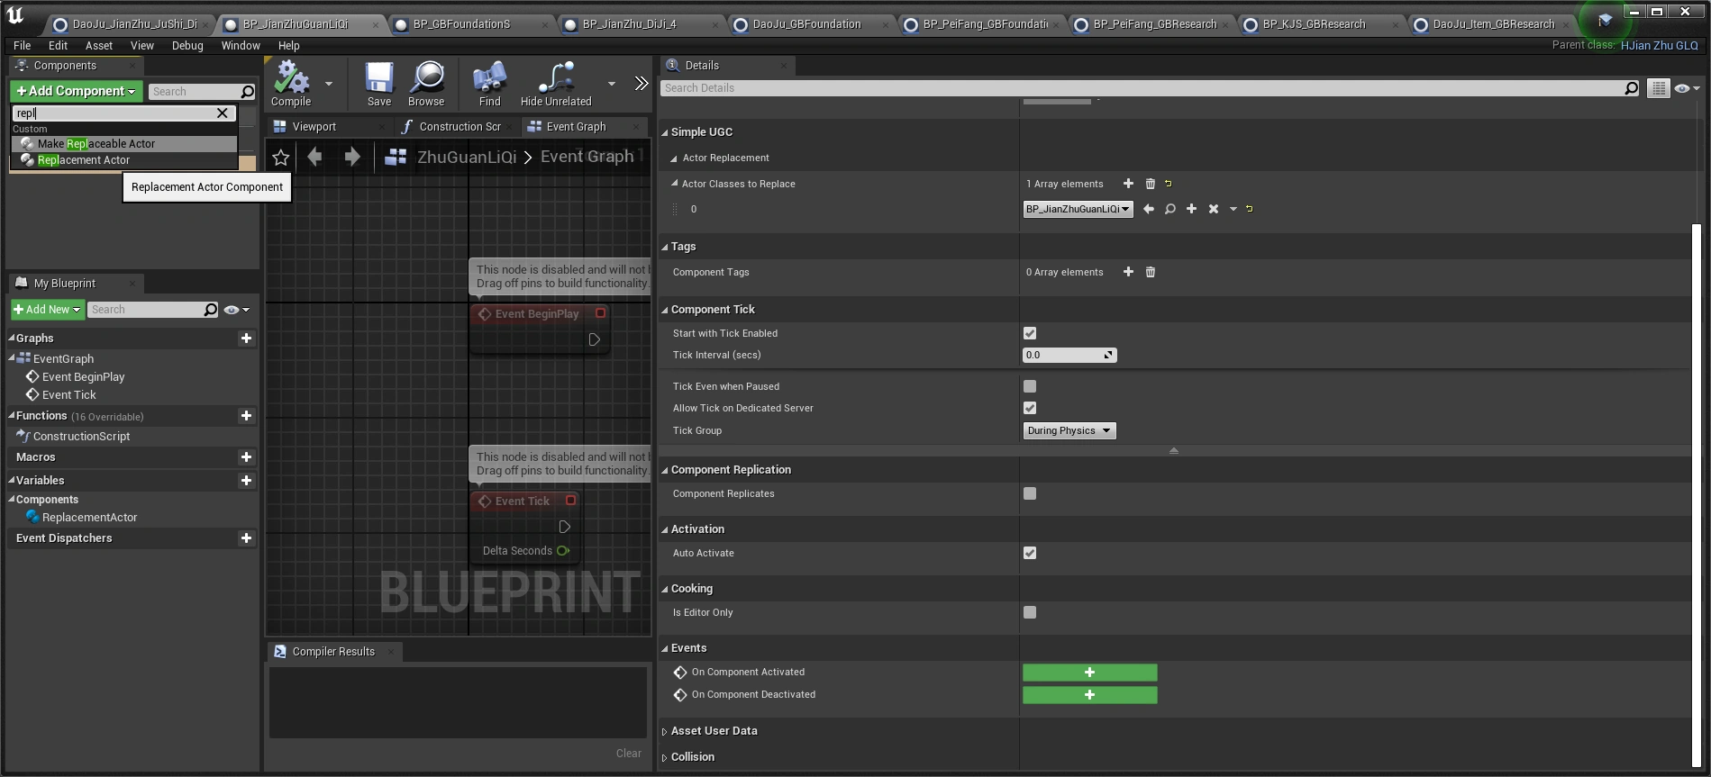
Task: Delete all Actor Classes array elements
Action: (x=1151, y=184)
